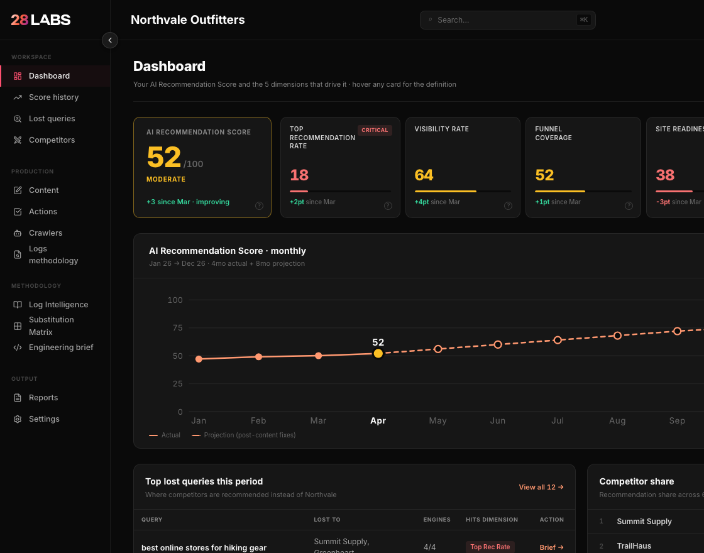
Task: Open Score history page
Action: tap(55, 97)
